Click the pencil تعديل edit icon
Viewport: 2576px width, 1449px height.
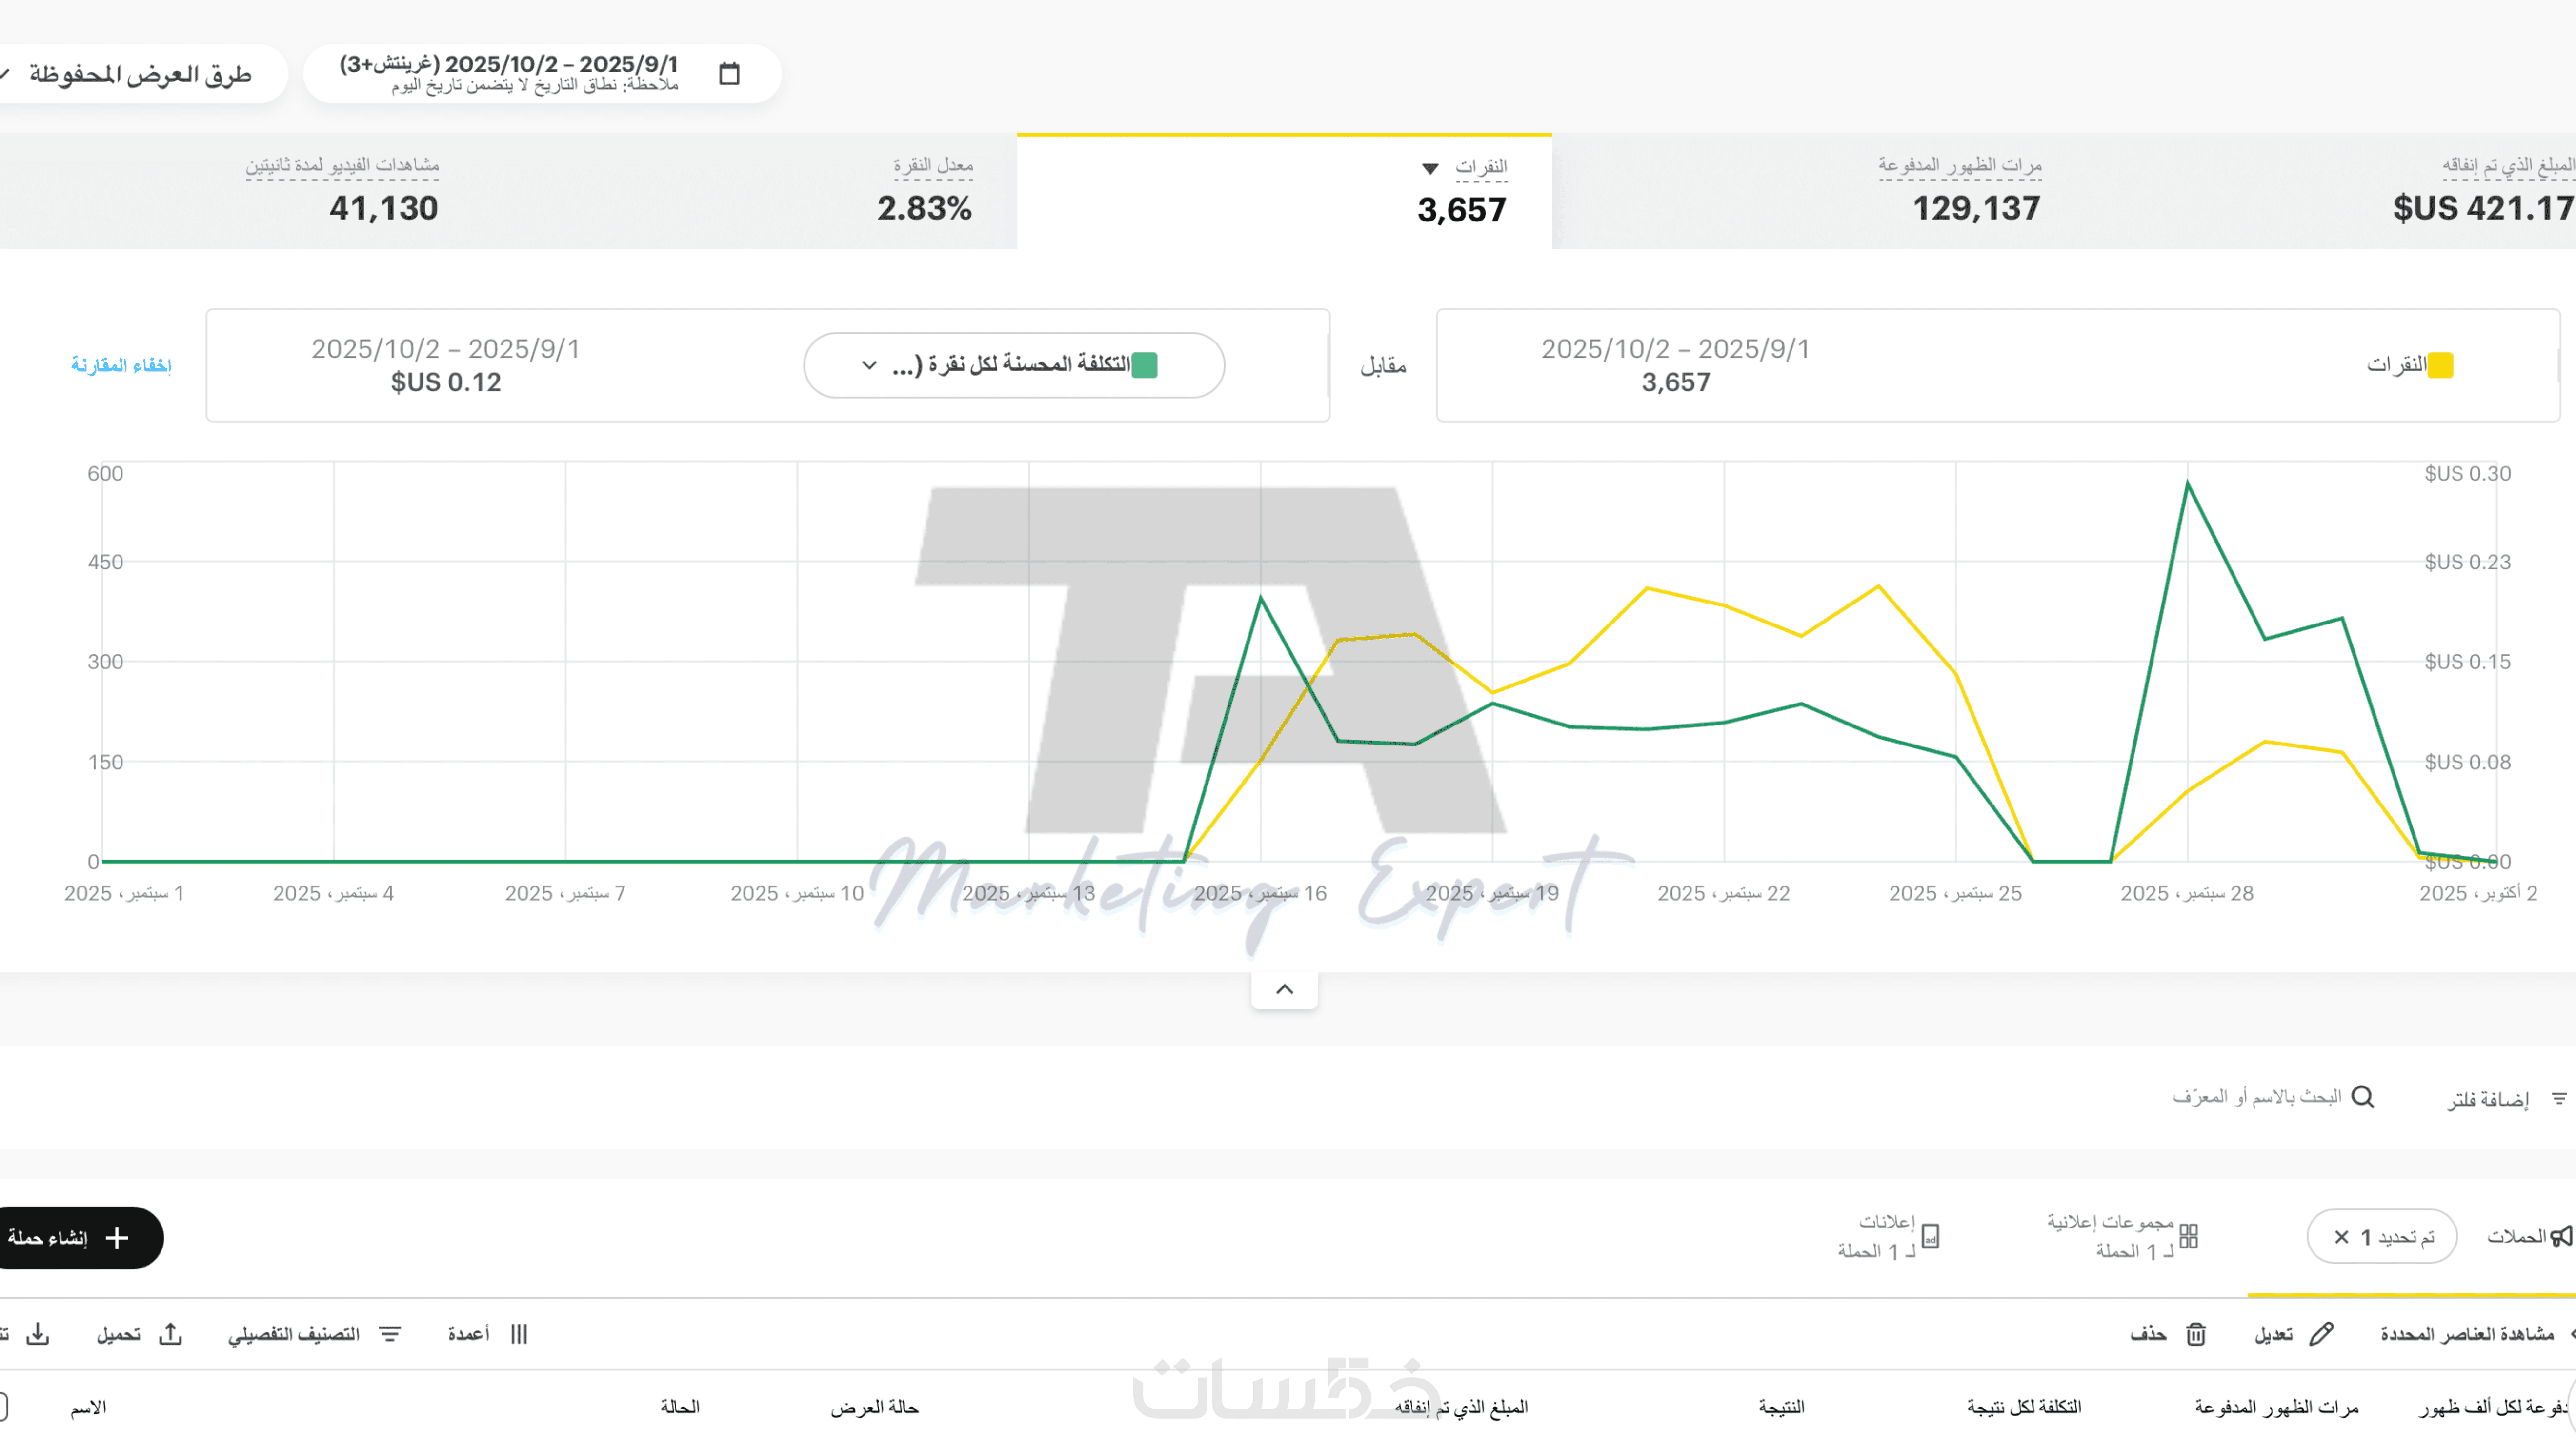pos(2322,1334)
